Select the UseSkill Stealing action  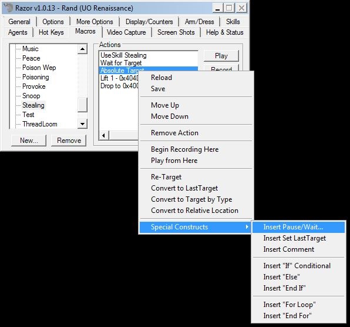149,55
